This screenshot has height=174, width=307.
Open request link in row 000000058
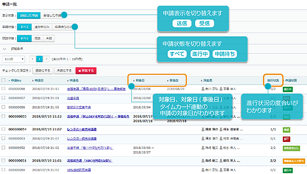[x=96, y=89]
